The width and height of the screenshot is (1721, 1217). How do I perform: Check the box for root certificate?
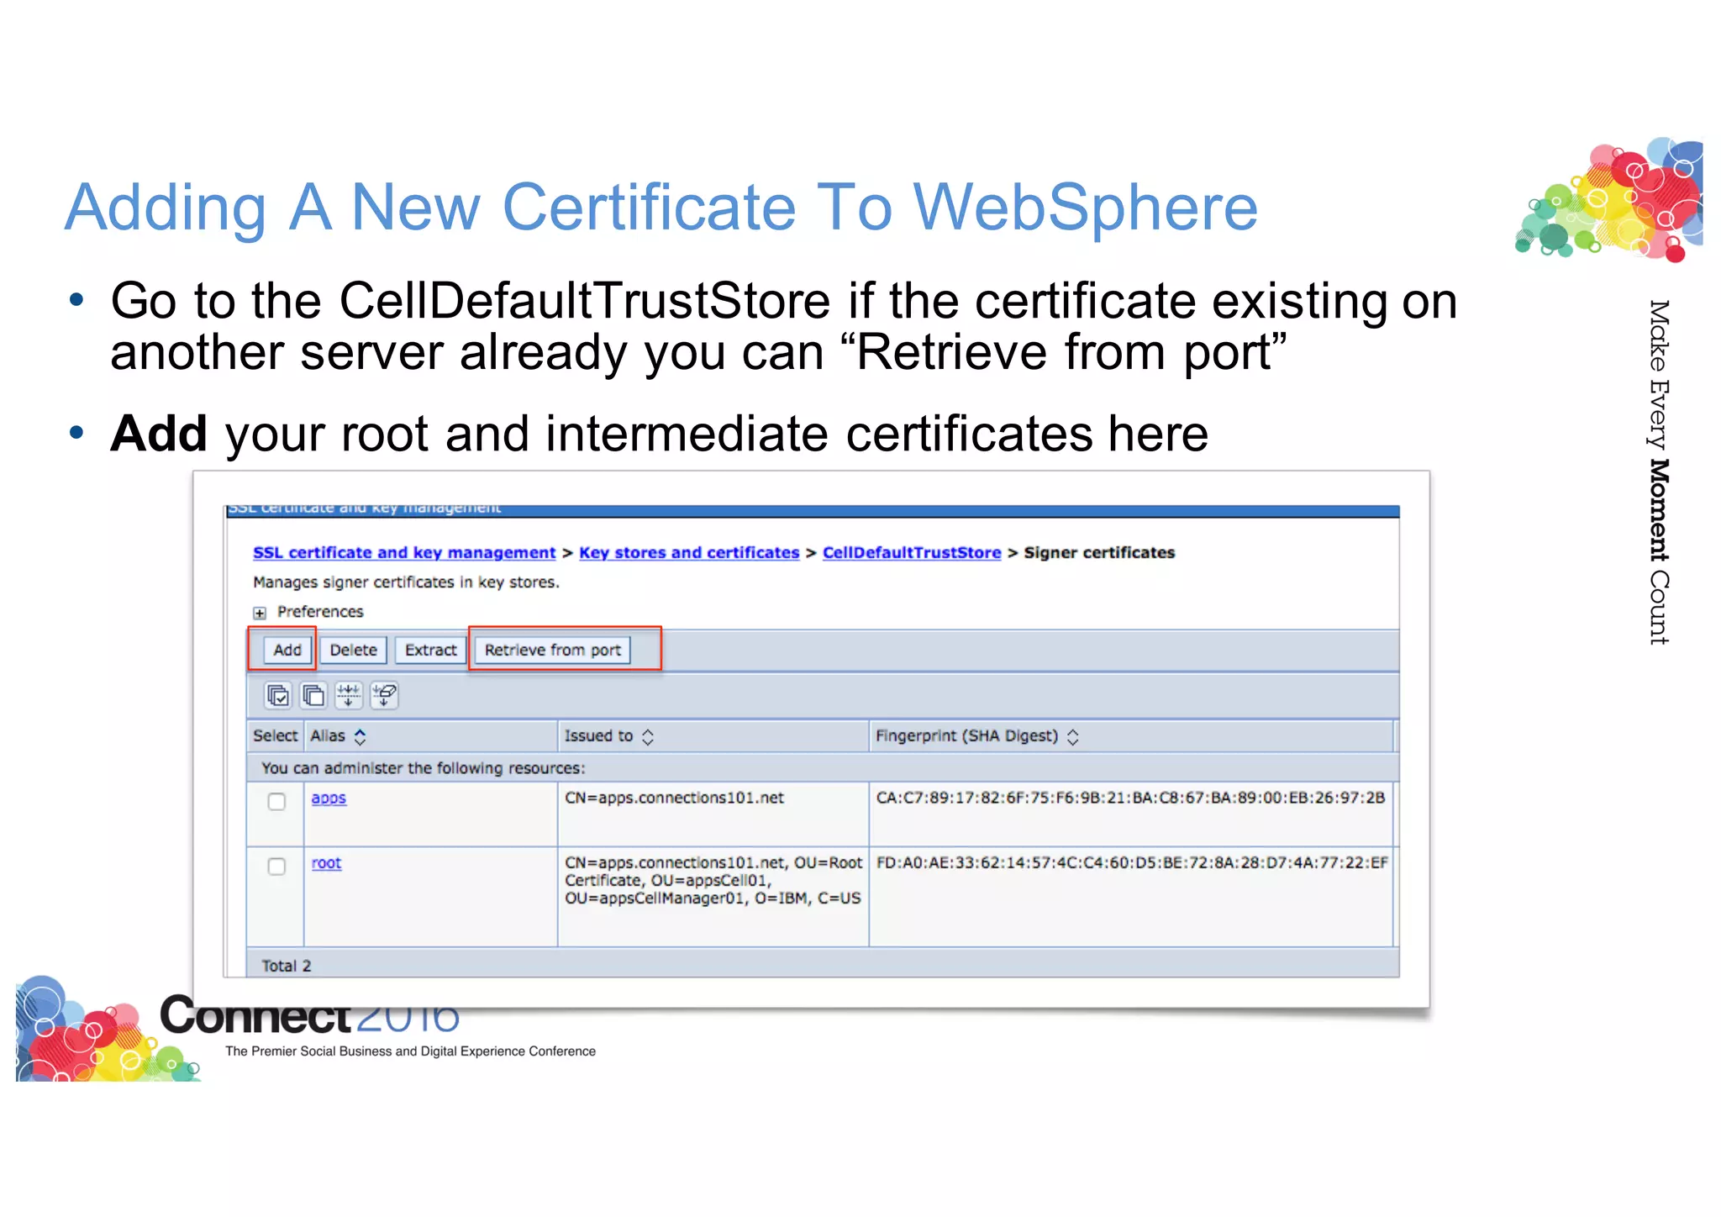click(x=276, y=867)
